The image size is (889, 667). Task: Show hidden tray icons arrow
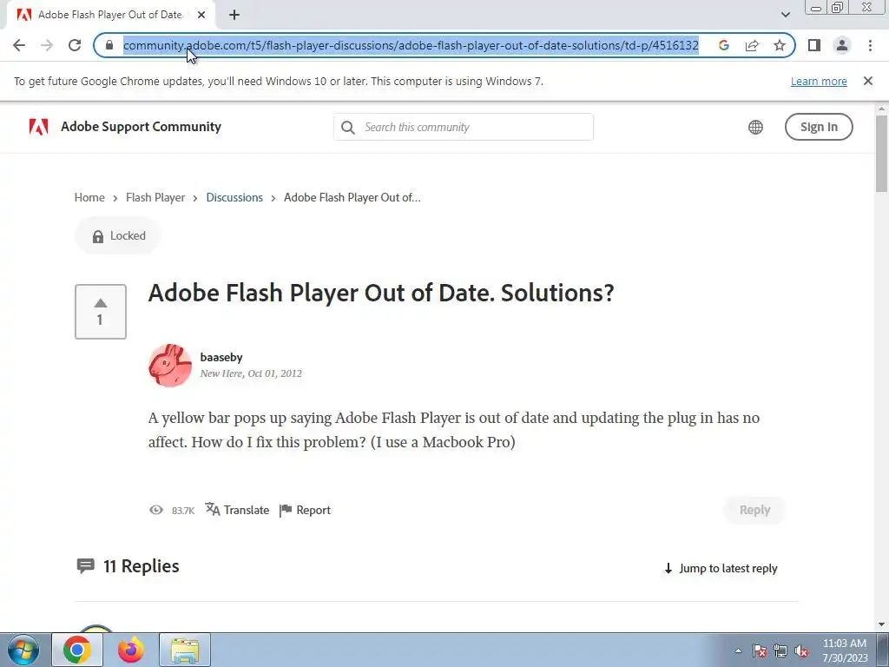[738, 650]
